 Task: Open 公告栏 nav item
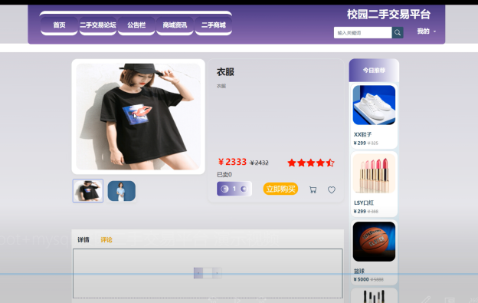click(x=136, y=25)
